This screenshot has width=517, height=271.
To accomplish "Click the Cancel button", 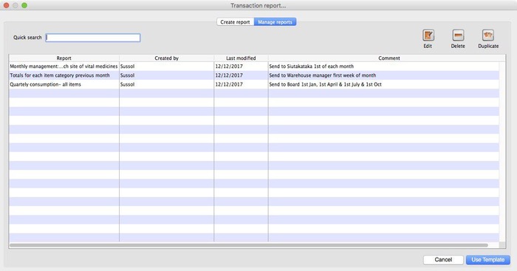I will coord(443,260).
